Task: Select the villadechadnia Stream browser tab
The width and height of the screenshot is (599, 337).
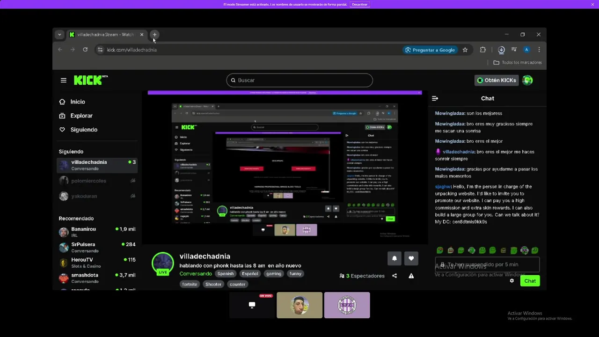Action: (106, 35)
